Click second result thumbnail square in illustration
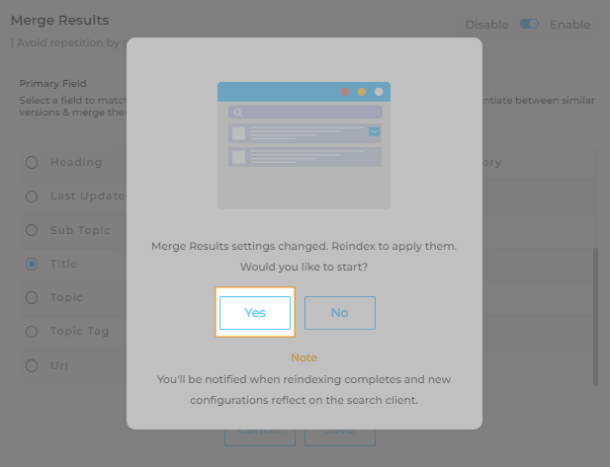 (238, 156)
